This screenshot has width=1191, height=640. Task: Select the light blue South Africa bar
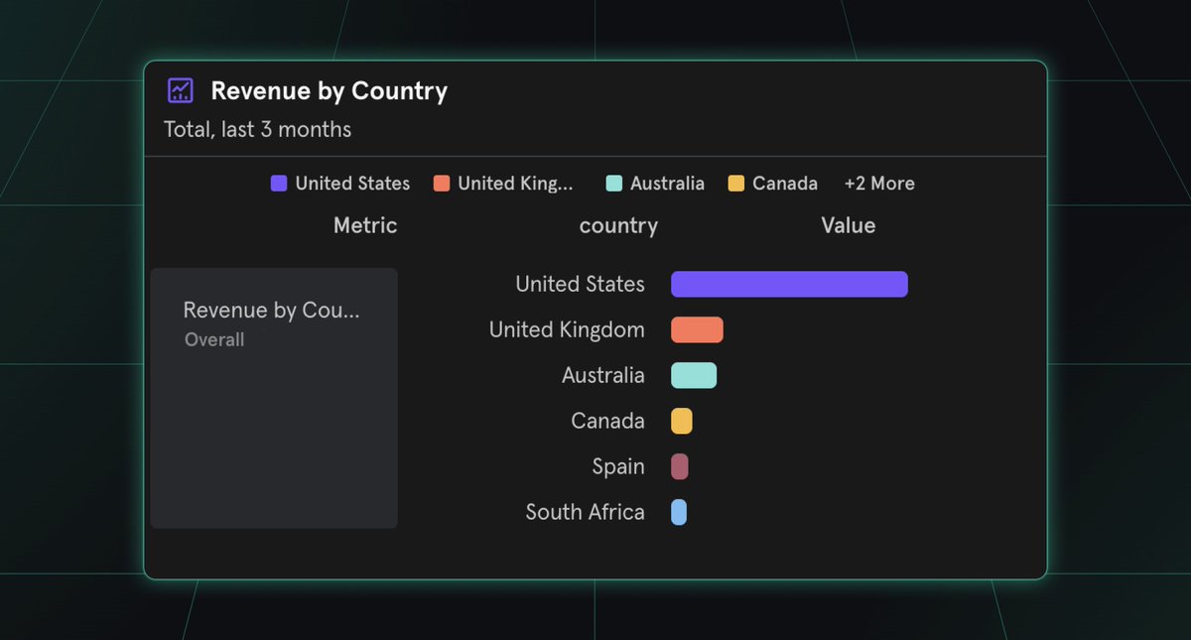click(x=679, y=512)
